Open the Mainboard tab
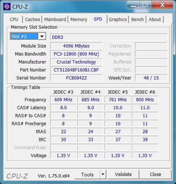This screenshot has width=176, height=184. point(55,19)
